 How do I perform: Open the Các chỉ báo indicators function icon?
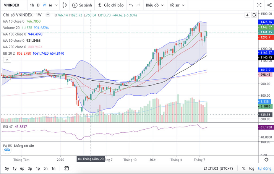(100, 5)
